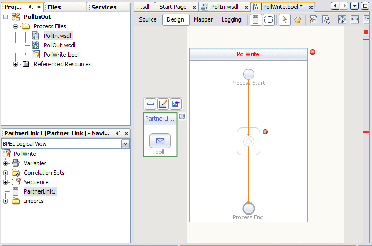Select the Variables item in navigator
Viewport: 372px width, 246px height.
click(35, 163)
